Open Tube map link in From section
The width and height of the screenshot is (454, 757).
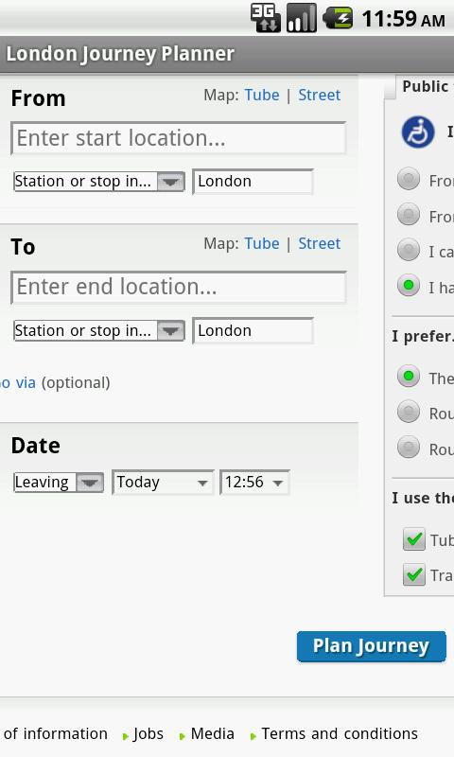261,96
